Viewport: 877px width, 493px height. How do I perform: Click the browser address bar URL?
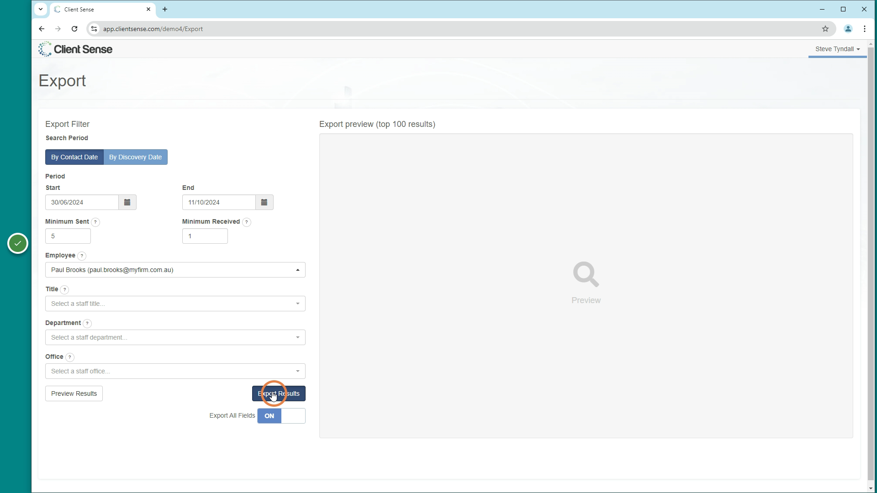153,29
